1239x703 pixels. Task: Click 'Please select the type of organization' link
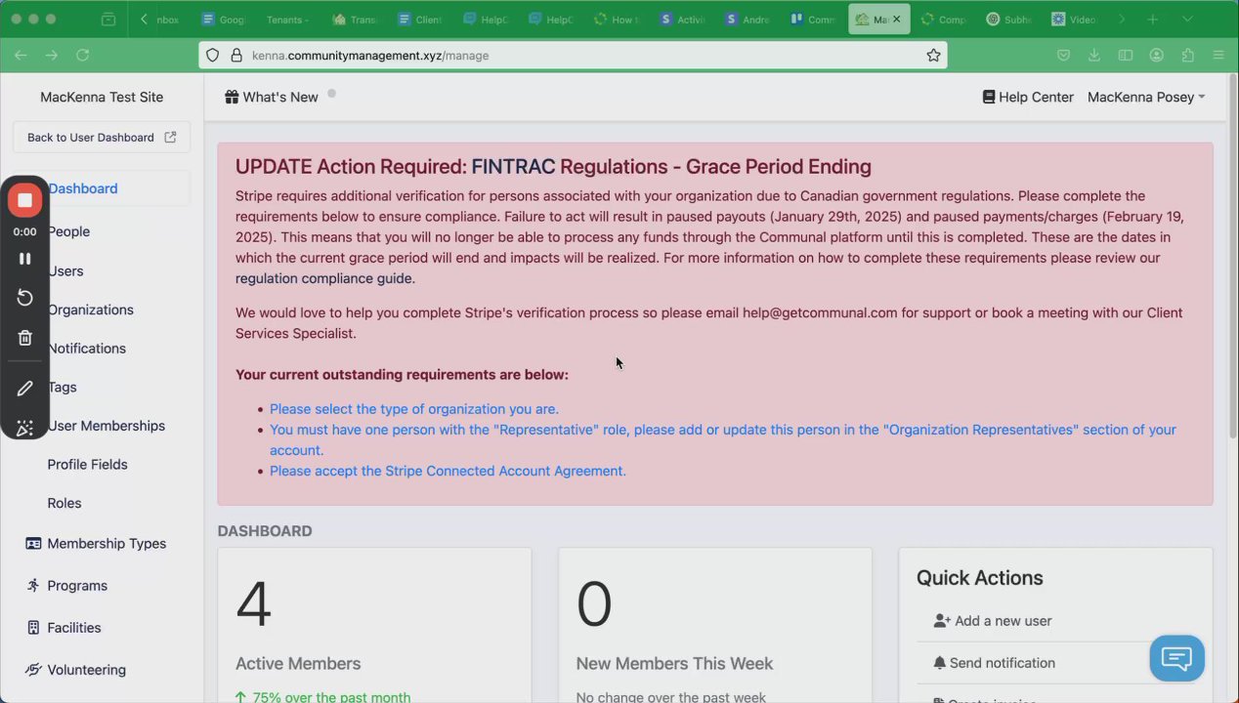414,409
